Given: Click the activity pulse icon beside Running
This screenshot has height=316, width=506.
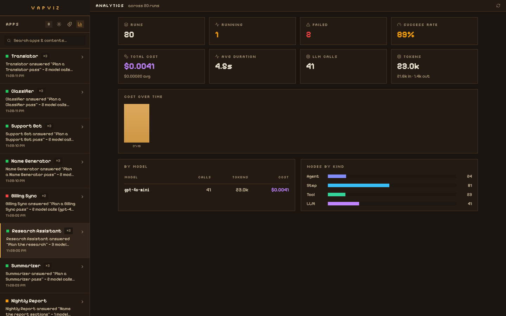Looking at the screenshot, I should (217, 25).
